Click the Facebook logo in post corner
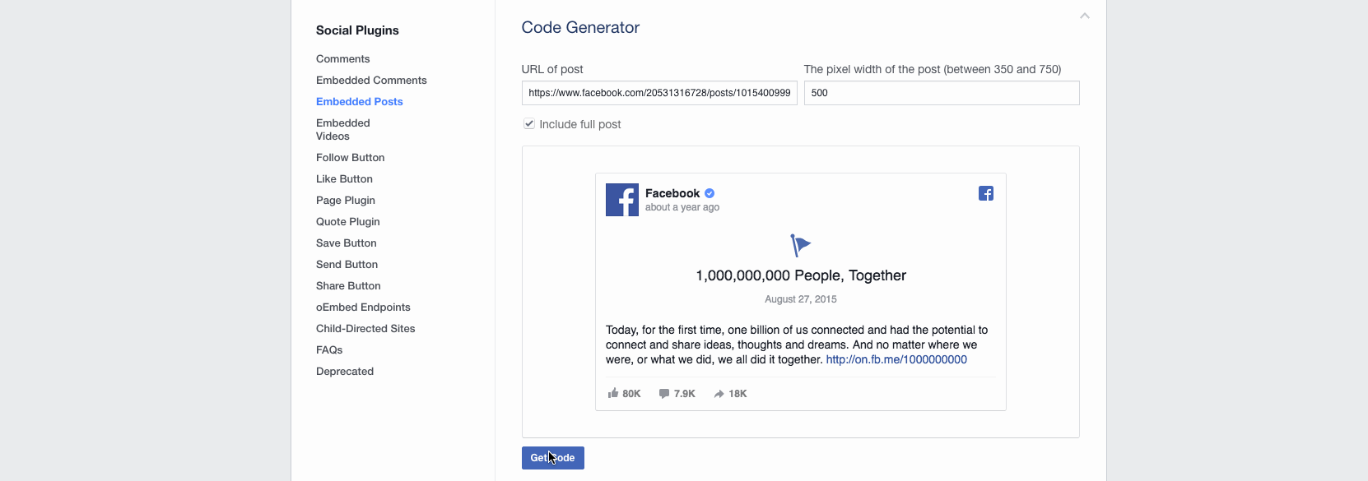 point(985,193)
